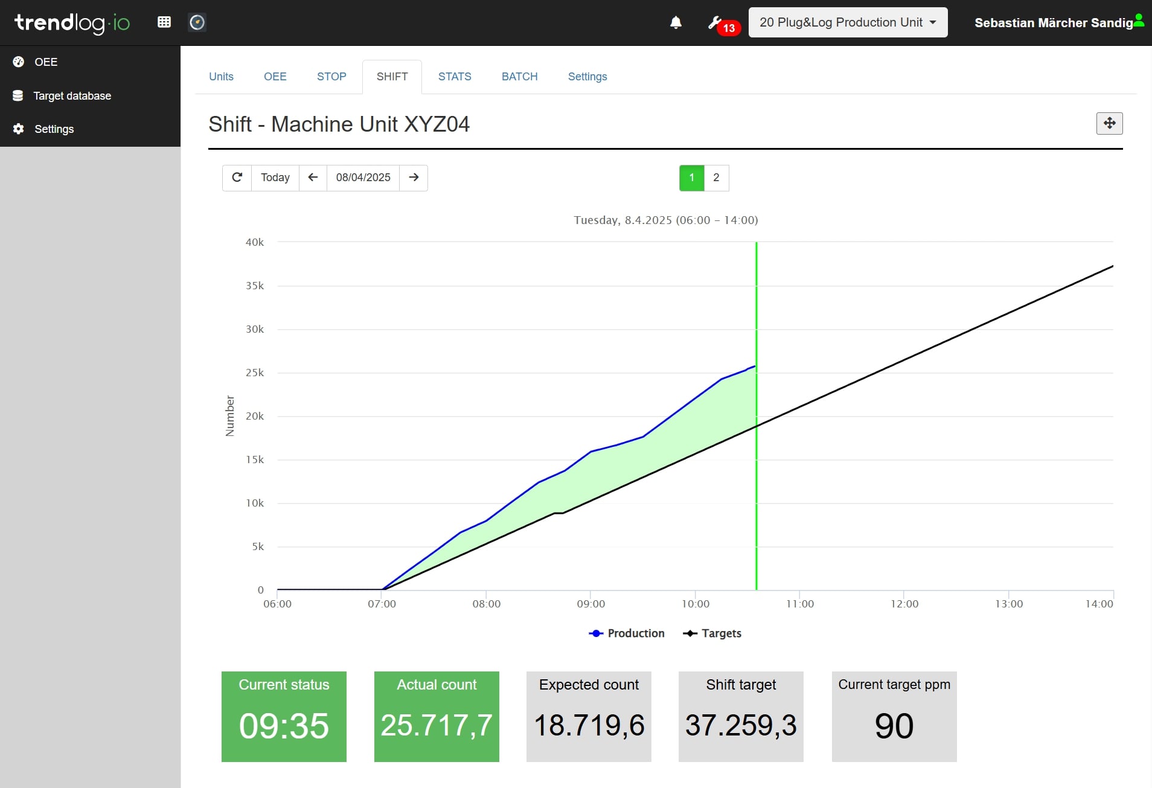1152x788 pixels.
Task: Refresh the shift chart
Action: (237, 178)
